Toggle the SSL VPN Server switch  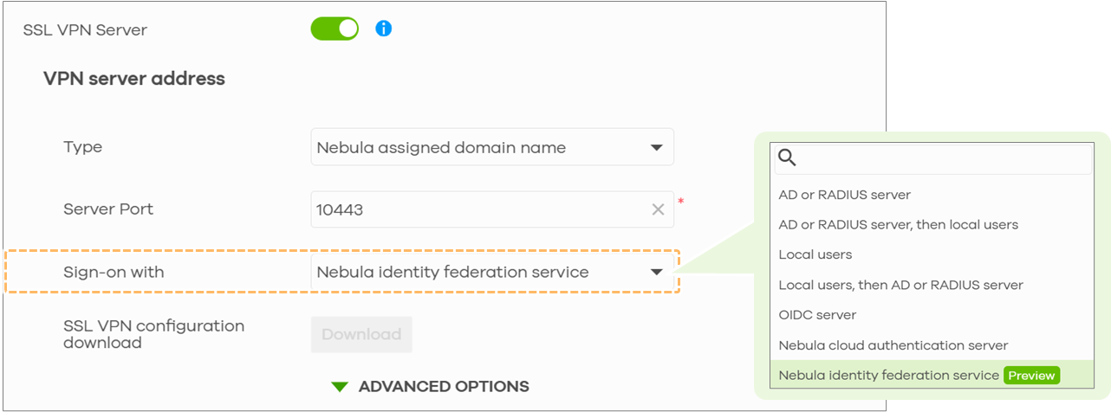[x=335, y=29]
